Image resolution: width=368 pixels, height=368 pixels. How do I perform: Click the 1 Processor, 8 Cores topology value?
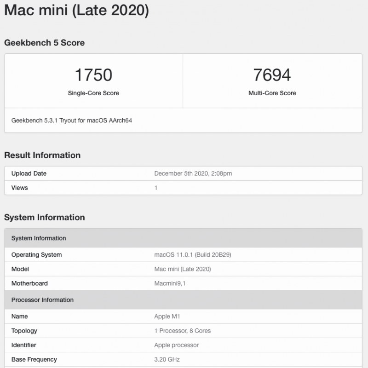tap(183, 331)
